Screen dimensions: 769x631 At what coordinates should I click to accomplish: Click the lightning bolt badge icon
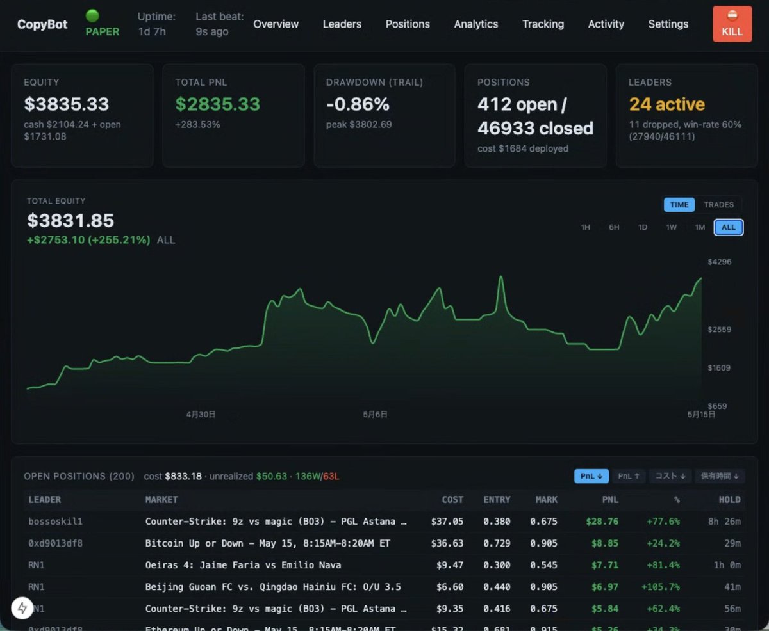pos(22,608)
